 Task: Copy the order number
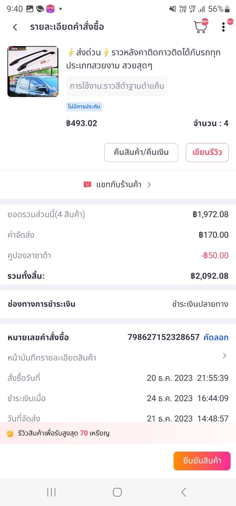point(216,338)
